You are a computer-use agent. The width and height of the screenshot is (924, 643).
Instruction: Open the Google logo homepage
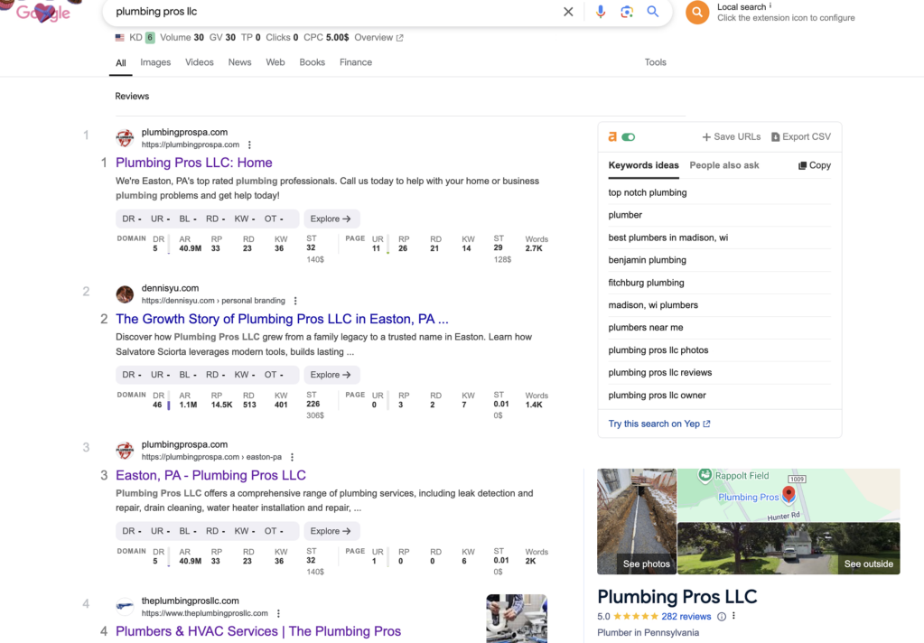click(x=43, y=12)
